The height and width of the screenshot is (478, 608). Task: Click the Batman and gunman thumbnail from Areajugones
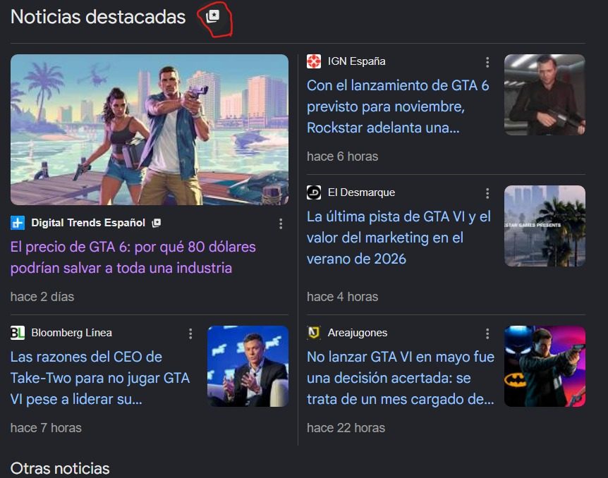click(x=545, y=367)
